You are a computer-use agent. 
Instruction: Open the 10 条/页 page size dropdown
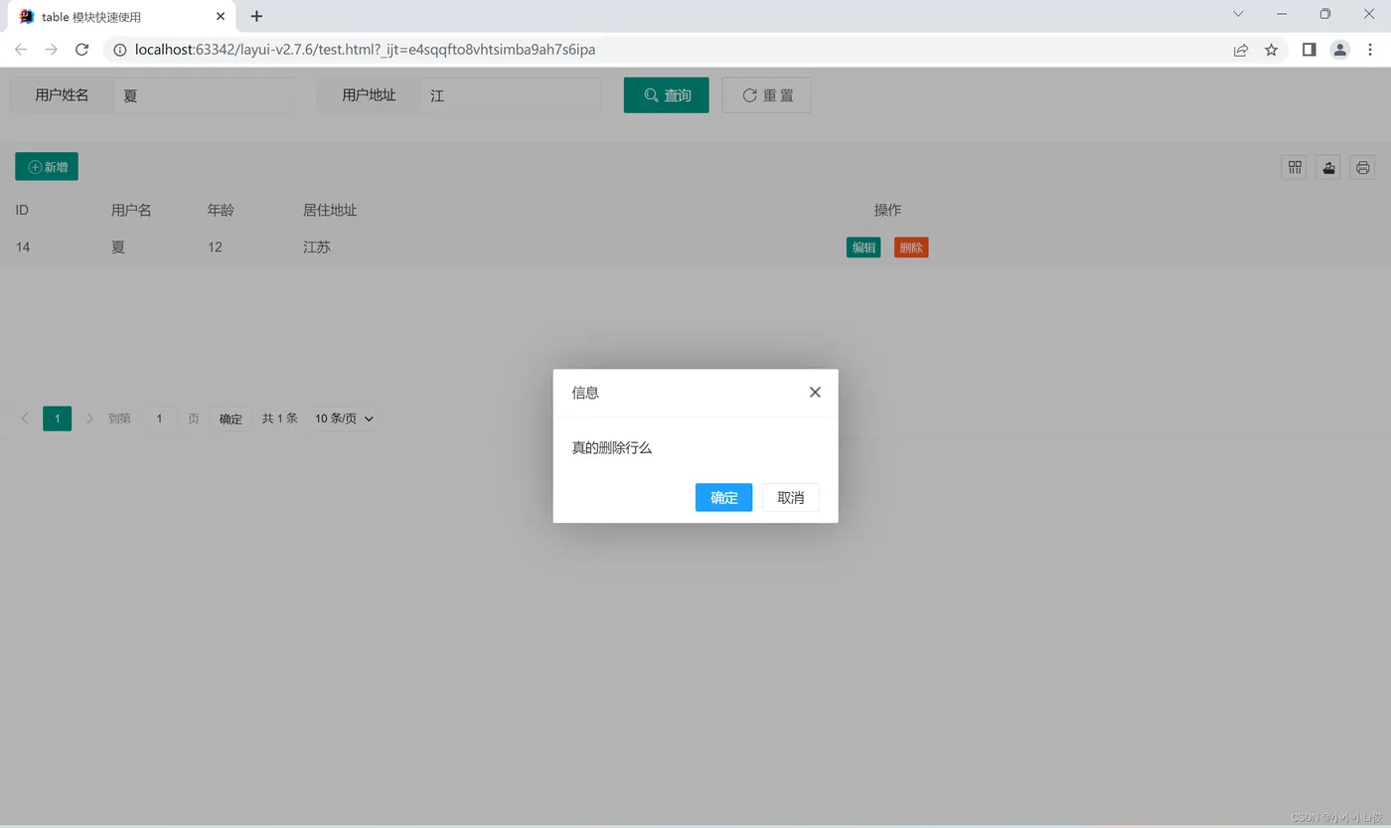click(x=344, y=418)
